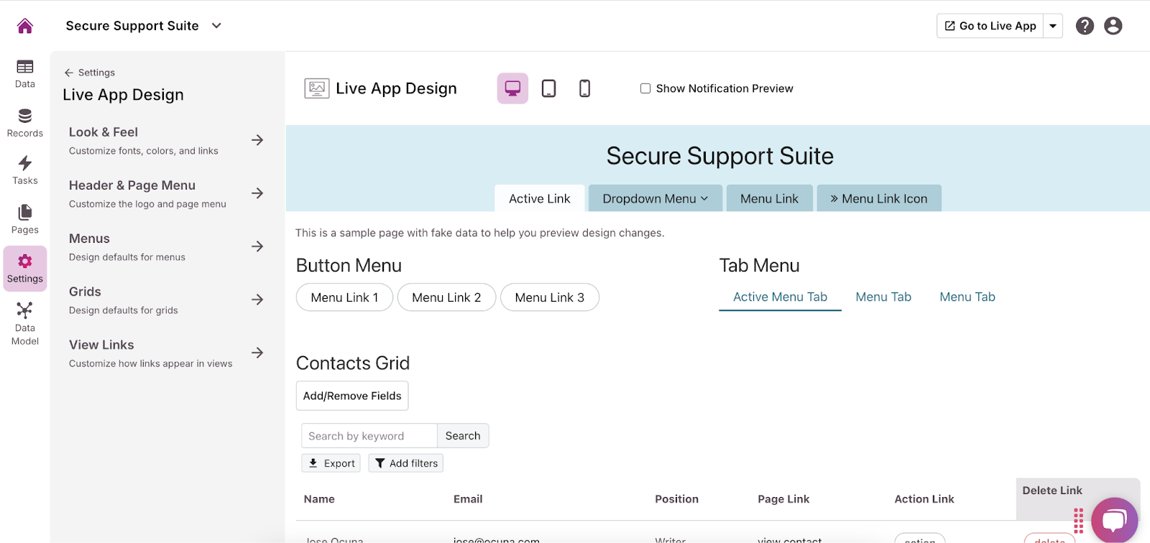Open the Pages section in sidebar
The width and height of the screenshot is (1150, 543).
click(25, 219)
